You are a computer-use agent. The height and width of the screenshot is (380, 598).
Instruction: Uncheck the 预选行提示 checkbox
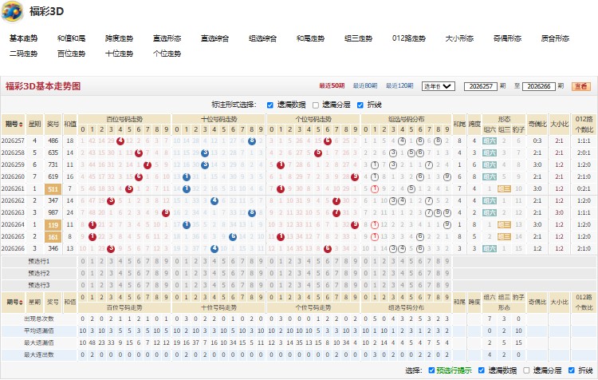[x=431, y=370]
